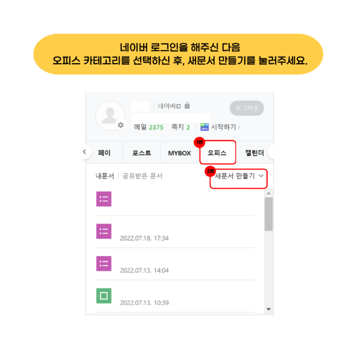Open profile settings gear icon
358x358 pixels.
point(120,125)
